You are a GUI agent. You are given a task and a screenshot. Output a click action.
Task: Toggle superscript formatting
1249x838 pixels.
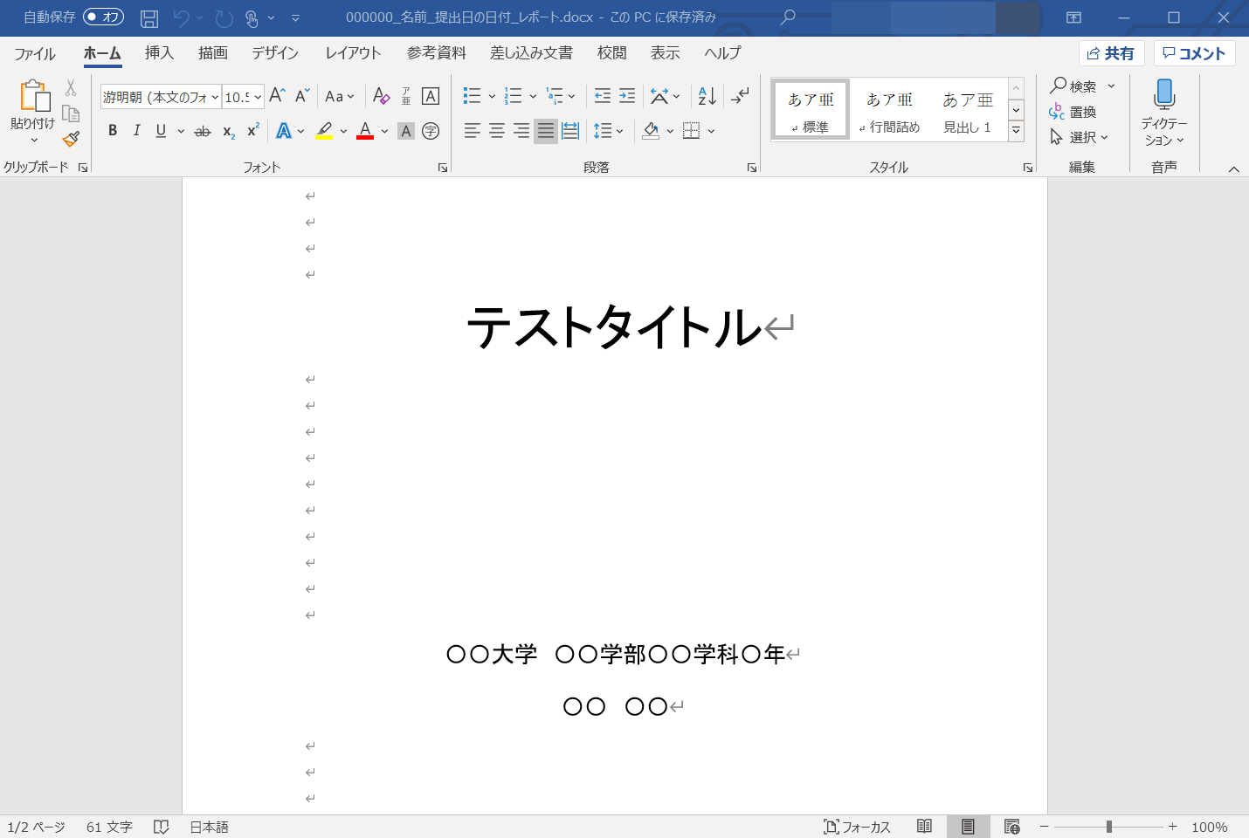pyautogui.click(x=252, y=131)
